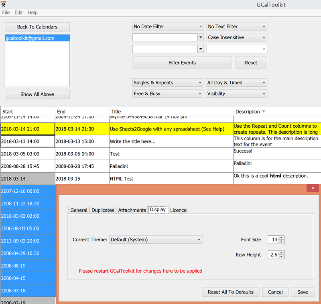This screenshot has width=321, height=304.
Task: Click Back To Calendars button
Action: pyautogui.click(x=37, y=27)
